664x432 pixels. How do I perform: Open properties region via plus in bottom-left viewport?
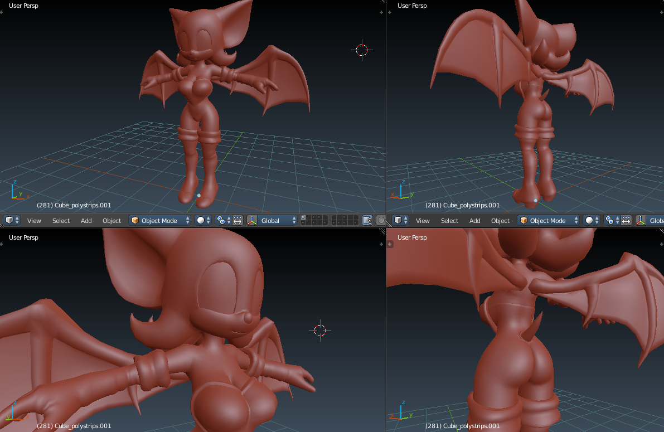click(381, 244)
